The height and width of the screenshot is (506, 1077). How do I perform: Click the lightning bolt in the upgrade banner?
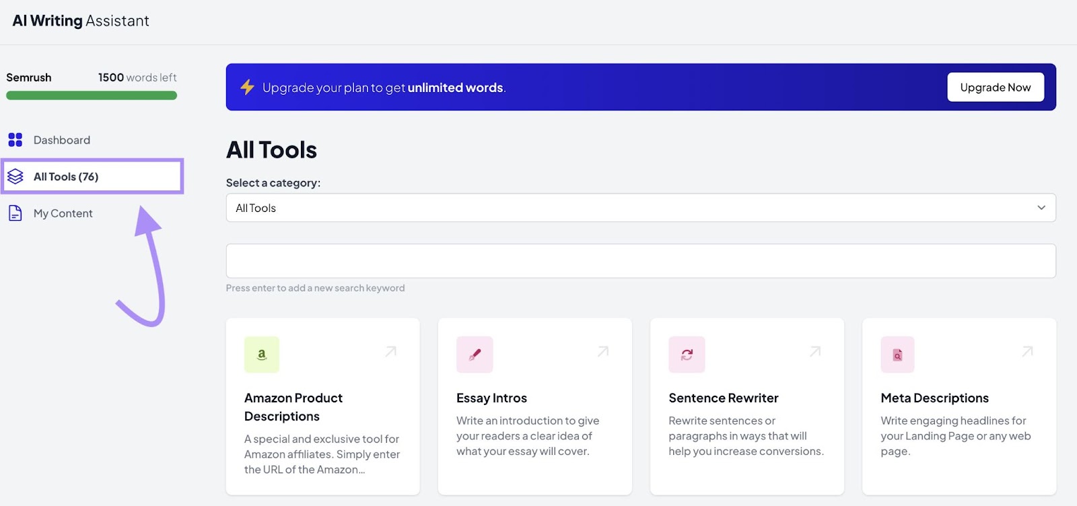click(247, 87)
